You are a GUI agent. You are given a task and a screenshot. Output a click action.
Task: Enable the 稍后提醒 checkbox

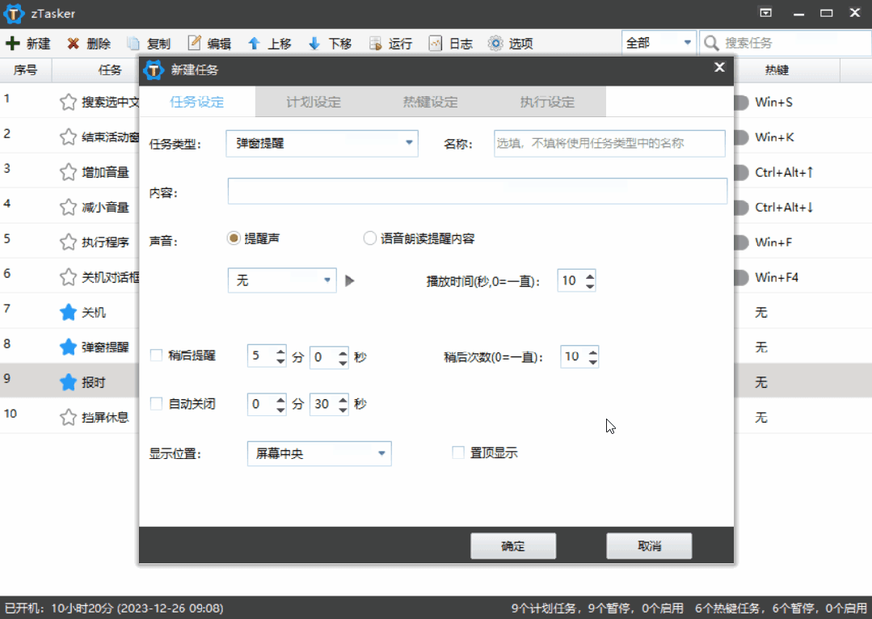pos(157,356)
